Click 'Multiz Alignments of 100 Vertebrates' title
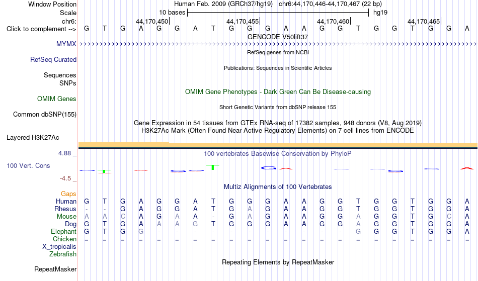This screenshot has height=281, width=478. click(x=278, y=186)
